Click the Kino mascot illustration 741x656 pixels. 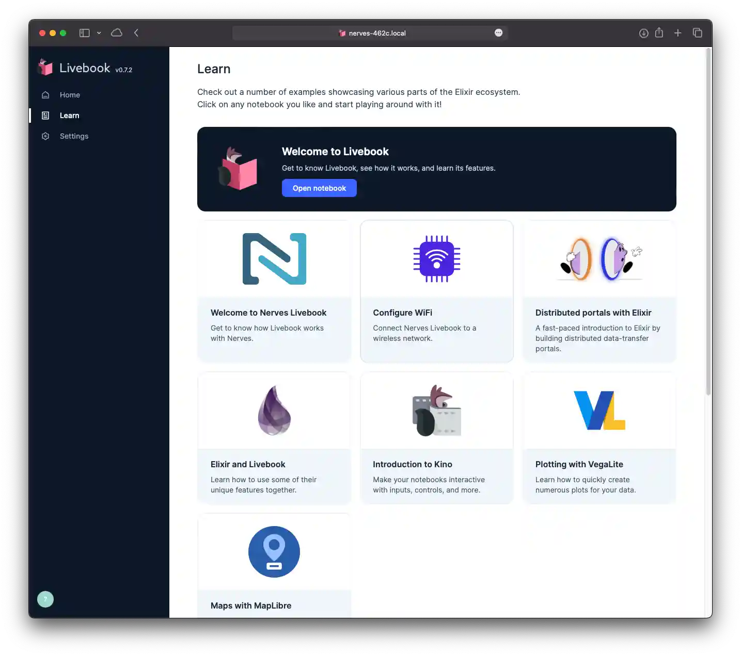click(437, 411)
